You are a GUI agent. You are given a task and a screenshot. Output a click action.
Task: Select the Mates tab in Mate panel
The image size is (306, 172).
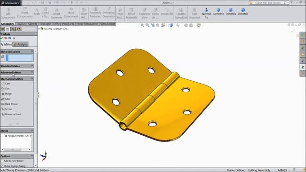coord(6,44)
